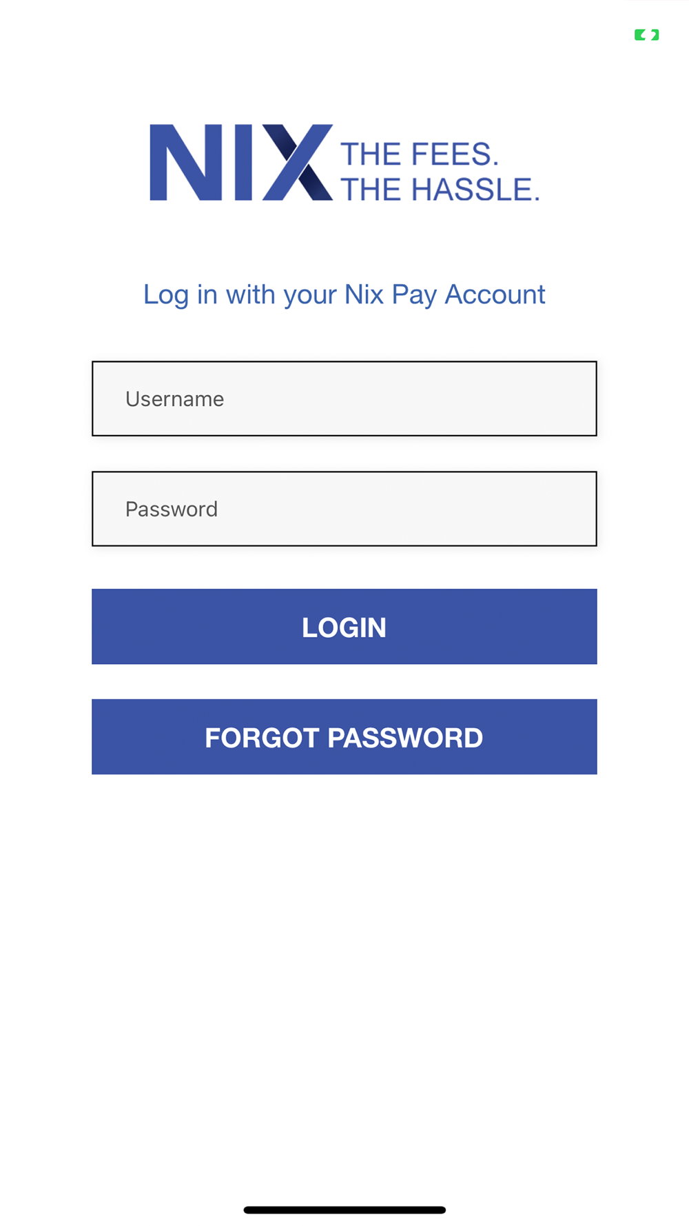Select the Password placeholder text
This screenshot has width=689, height=1226.
click(x=172, y=510)
